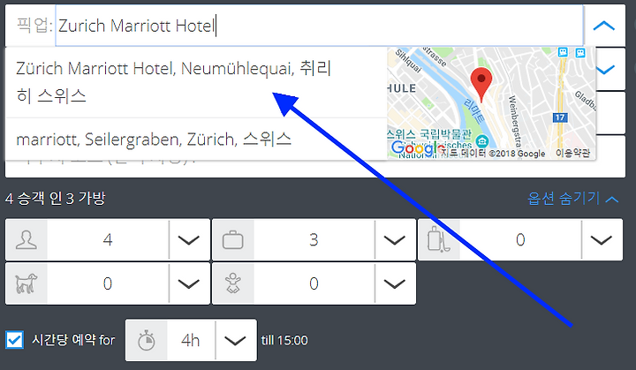Click the stopwatch duration icon

point(147,340)
